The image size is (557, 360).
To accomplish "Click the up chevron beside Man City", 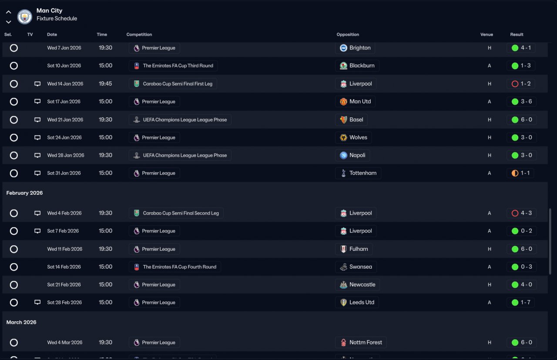I will point(9,12).
